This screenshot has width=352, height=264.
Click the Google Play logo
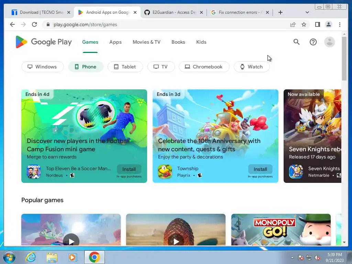point(44,42)
